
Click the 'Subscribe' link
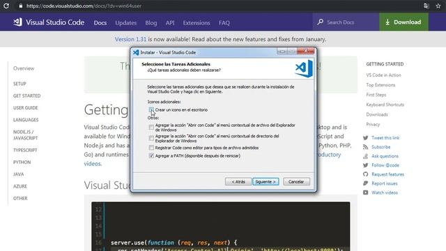click(x=381, y=147)
